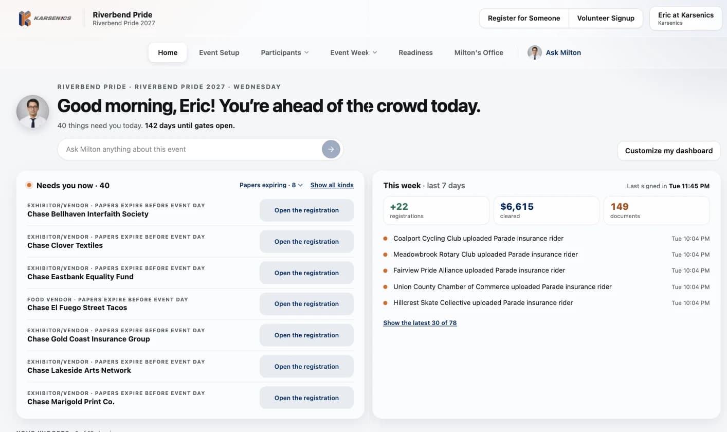Open registration for Chase Gold Coast Insurance Group
This screenshot has width=727, height=432.
306,335
